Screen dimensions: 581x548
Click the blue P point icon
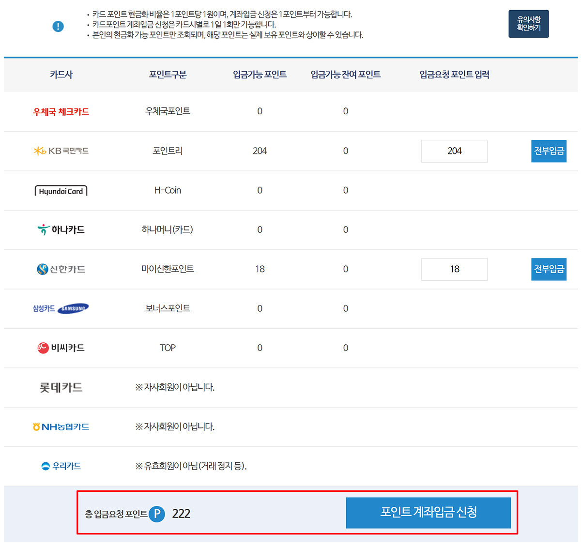(x=157, y=514)
